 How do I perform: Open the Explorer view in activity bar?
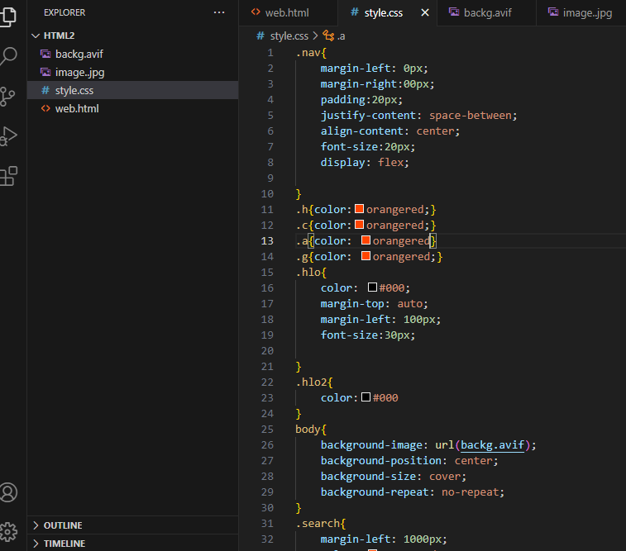click(8, 16)
